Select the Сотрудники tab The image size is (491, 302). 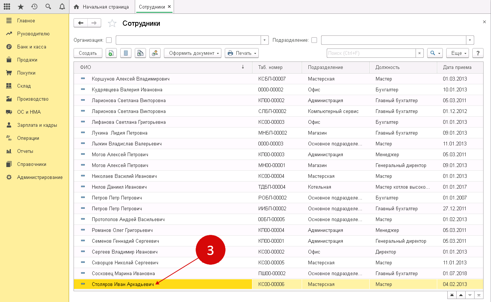click(x=151, y=7)
